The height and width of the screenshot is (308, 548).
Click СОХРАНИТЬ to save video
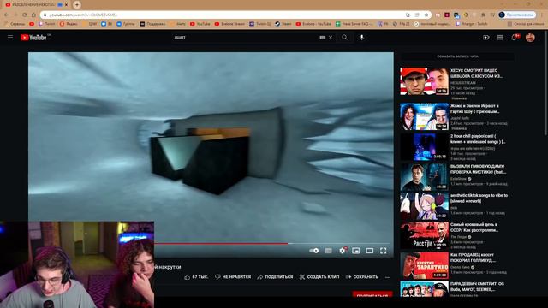point(361,277)
